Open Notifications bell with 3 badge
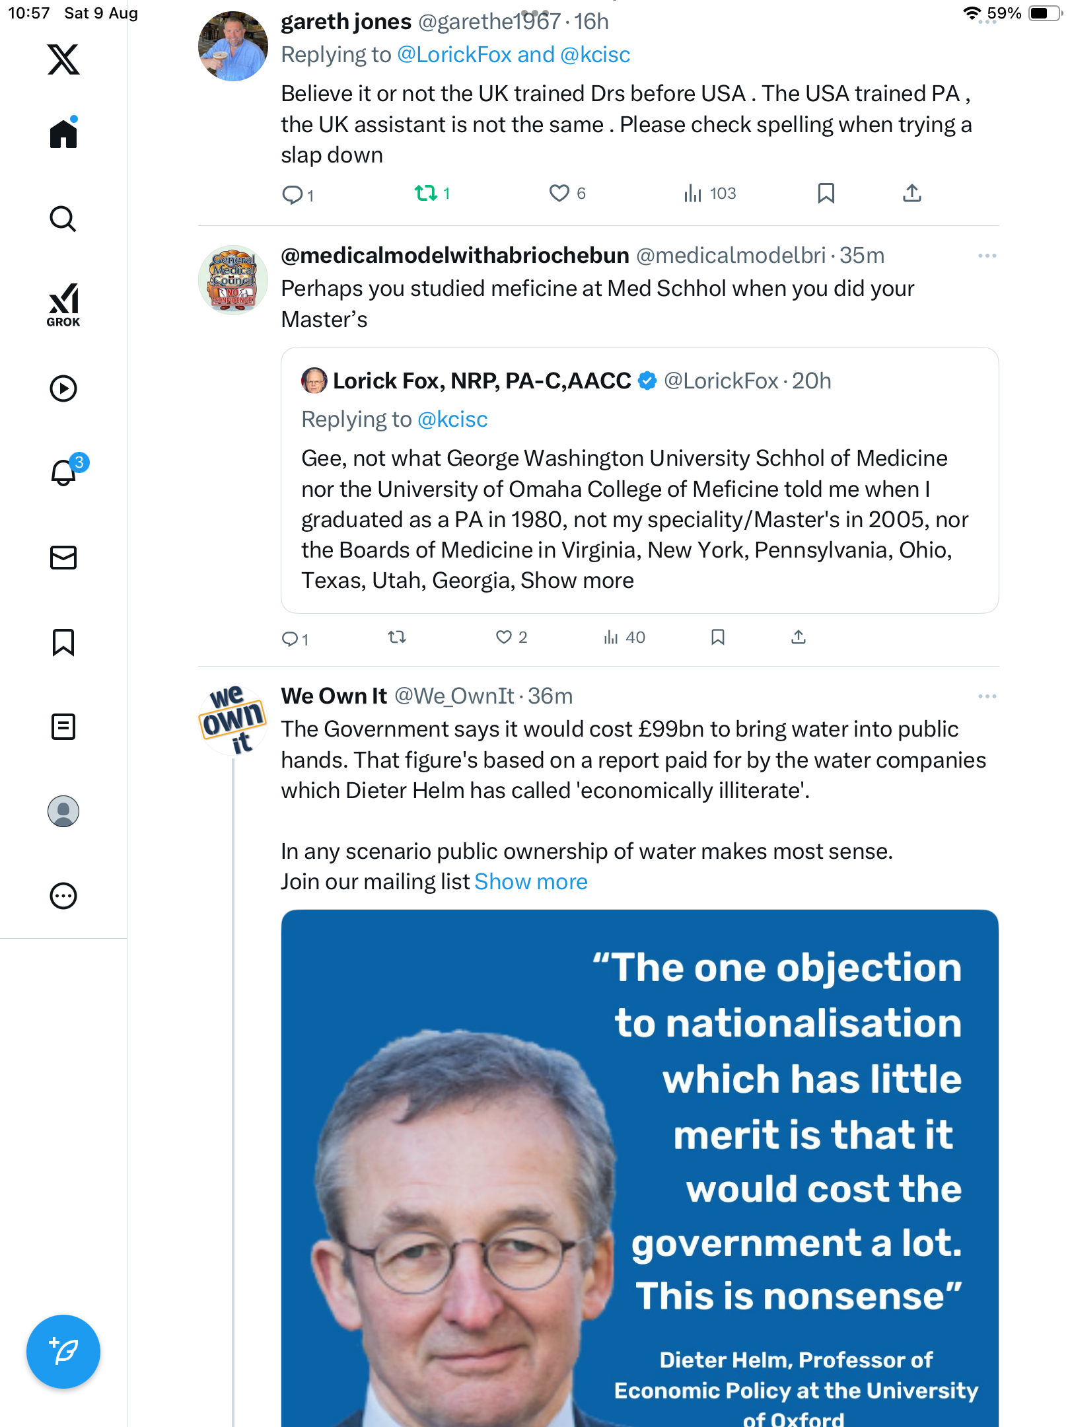 (65, 472)
